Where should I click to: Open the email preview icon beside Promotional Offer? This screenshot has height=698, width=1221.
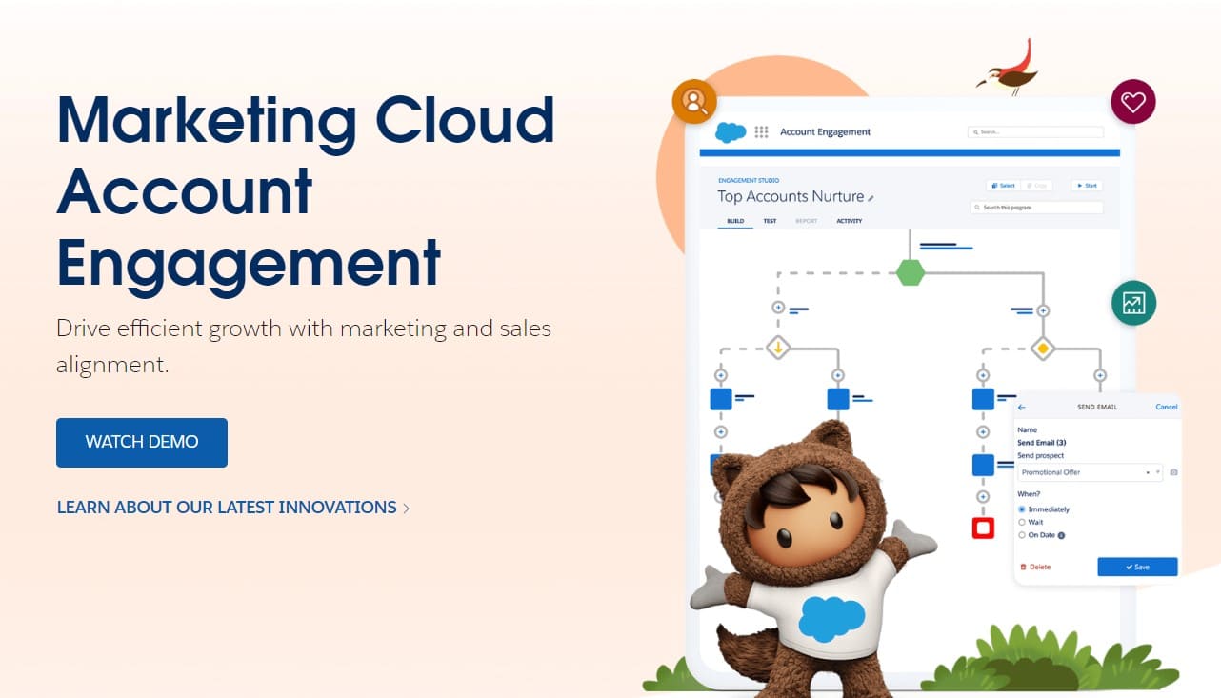click(x=1173, y=473)
